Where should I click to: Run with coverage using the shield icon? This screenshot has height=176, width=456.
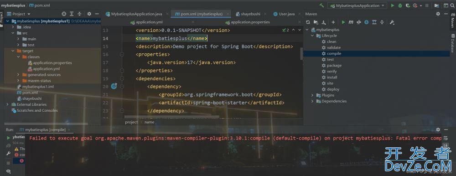click(408, 5)
